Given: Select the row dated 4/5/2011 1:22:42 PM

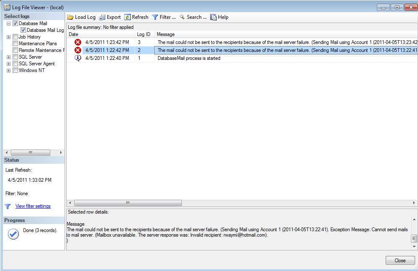Looking at the screenshot, I should coord(242,50).
